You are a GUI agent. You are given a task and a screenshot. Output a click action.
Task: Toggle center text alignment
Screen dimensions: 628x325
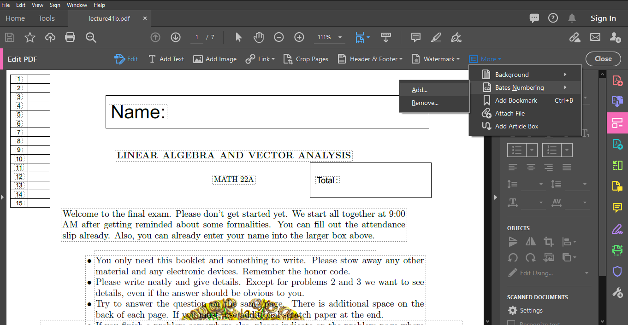tap(531, 167)
